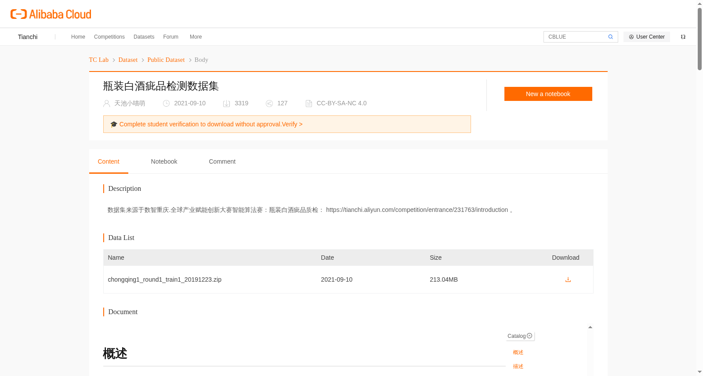Click the Name column header
The width and height of the screenshot is (703, 376).
tap(116, 258)
